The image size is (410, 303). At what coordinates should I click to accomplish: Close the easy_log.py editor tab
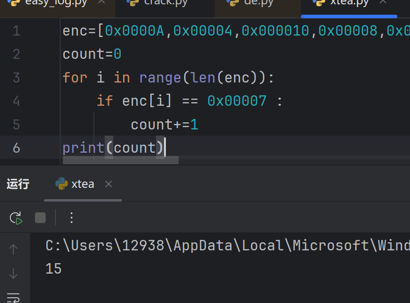[101, 2]
